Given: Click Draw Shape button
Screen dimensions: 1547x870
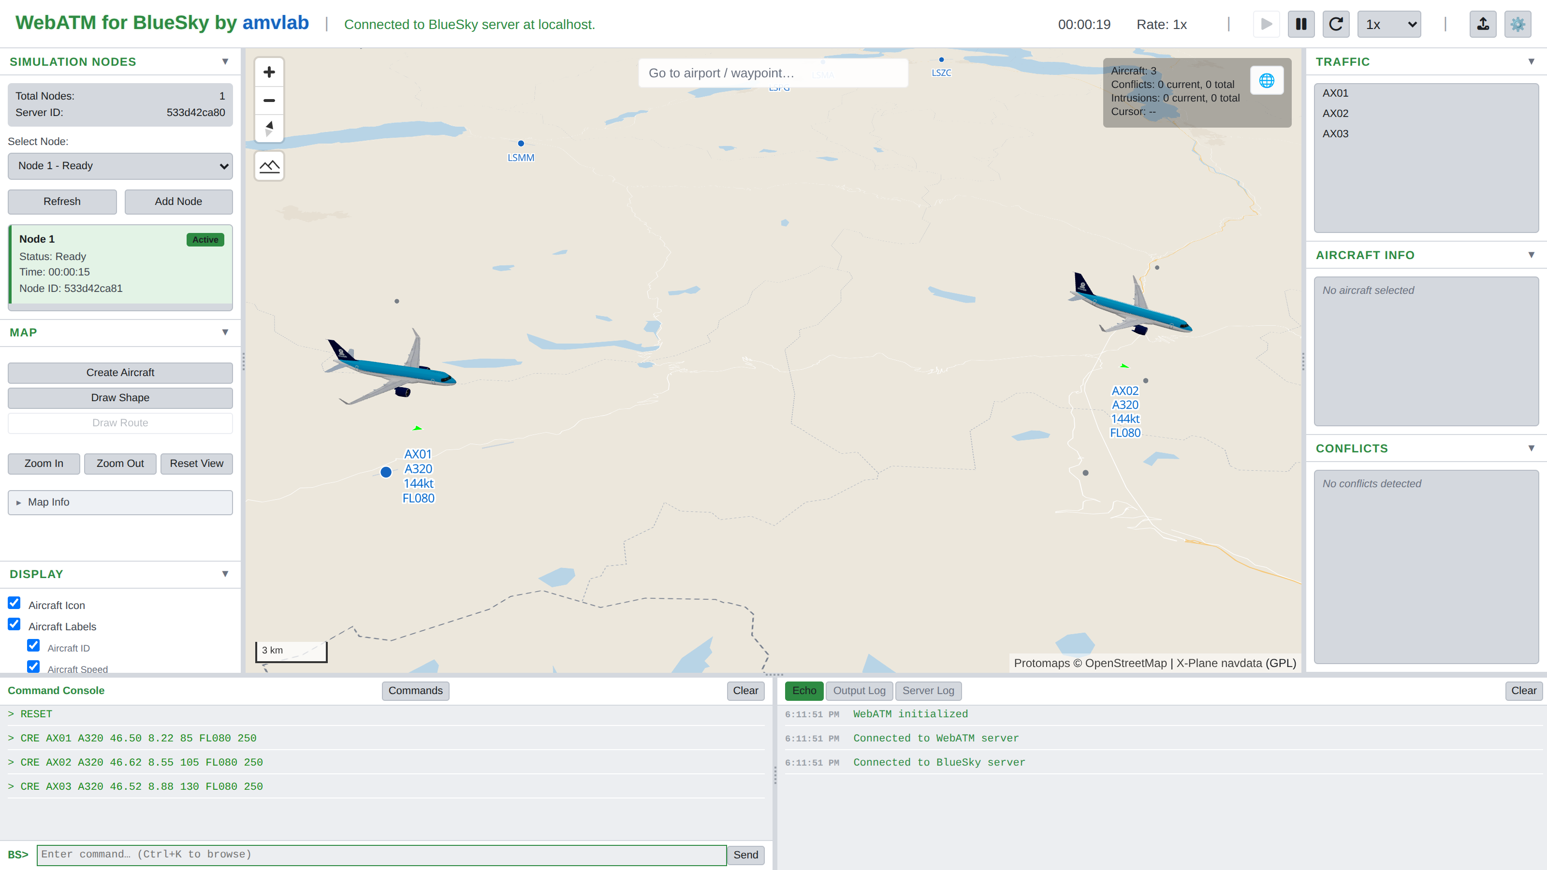Looking at the screenshot, I should [120, 398].
